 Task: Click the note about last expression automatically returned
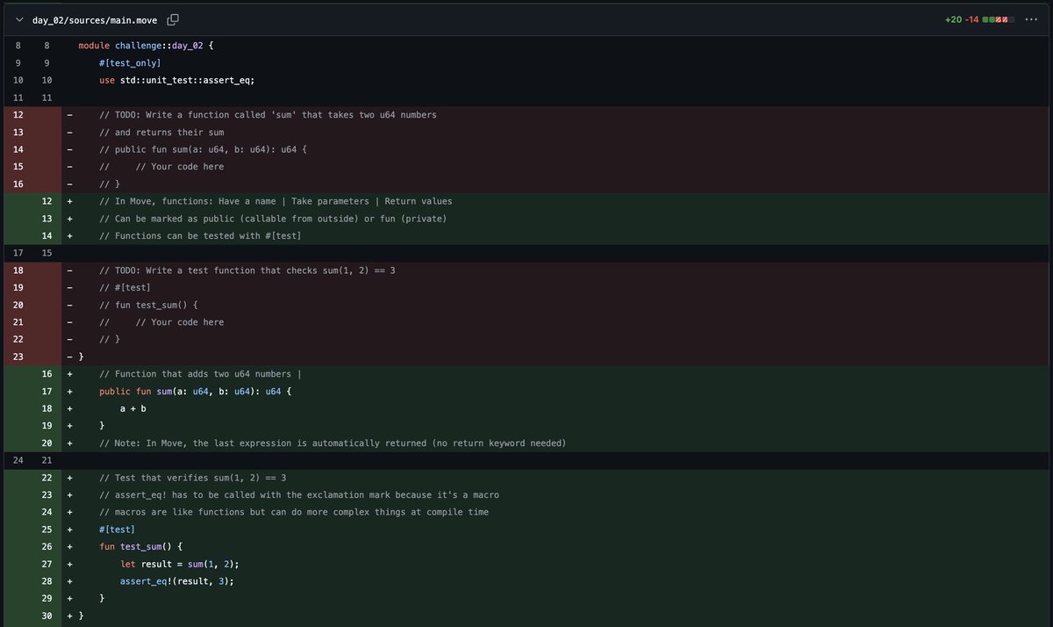[333, 443]
